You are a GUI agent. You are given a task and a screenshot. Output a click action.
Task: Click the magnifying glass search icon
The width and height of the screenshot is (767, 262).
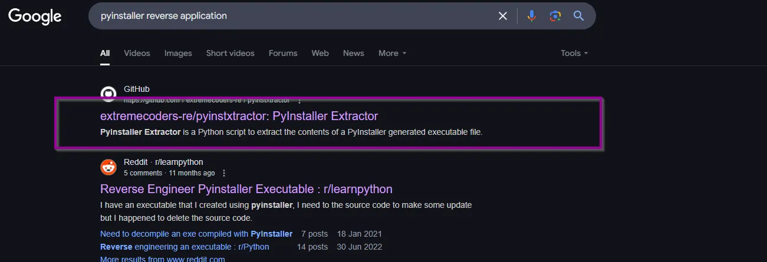click(x=578, y=16)
